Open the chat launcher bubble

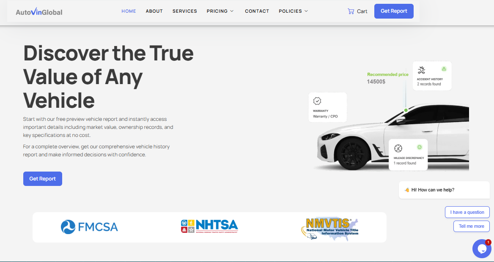tap(482, 248)
